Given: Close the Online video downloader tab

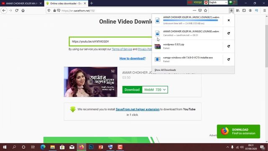Looking at the screenshot, I should (85, 3).
